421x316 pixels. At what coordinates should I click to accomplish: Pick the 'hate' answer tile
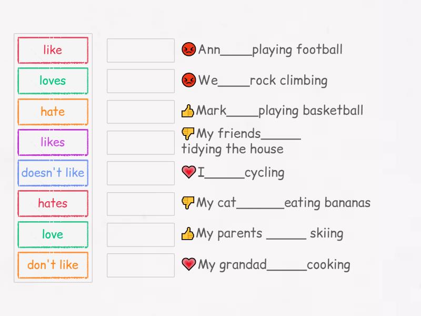click(x=53, y=112)
